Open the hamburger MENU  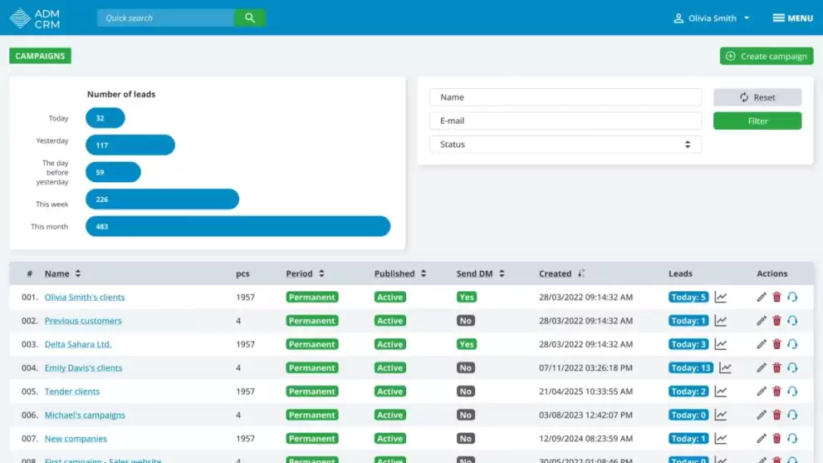tap(792, 17)
